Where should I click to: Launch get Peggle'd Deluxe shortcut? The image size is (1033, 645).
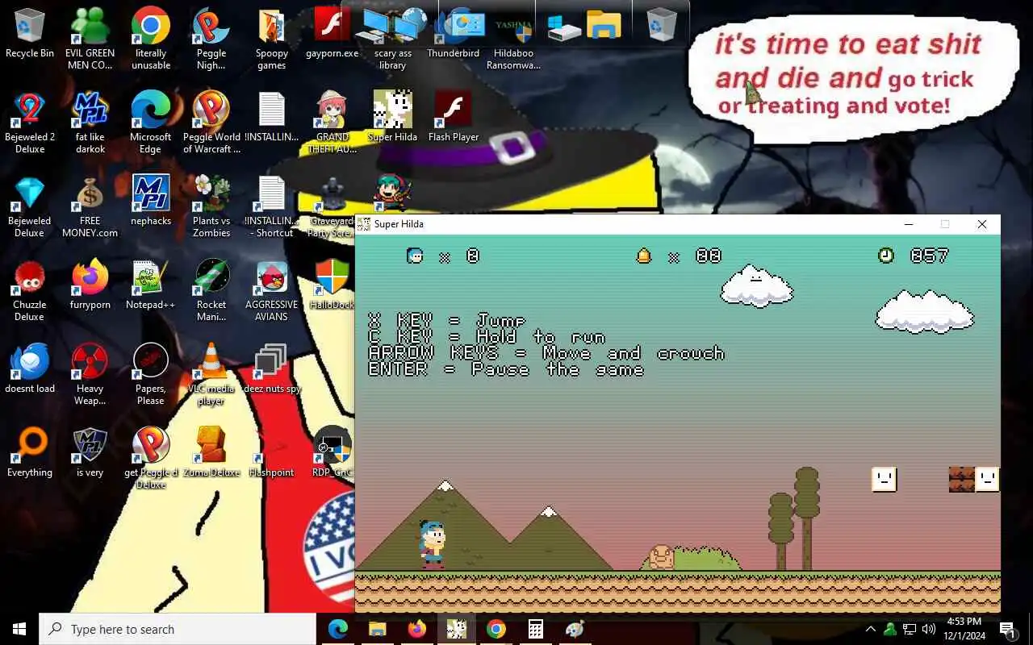(x=151, y=458)
